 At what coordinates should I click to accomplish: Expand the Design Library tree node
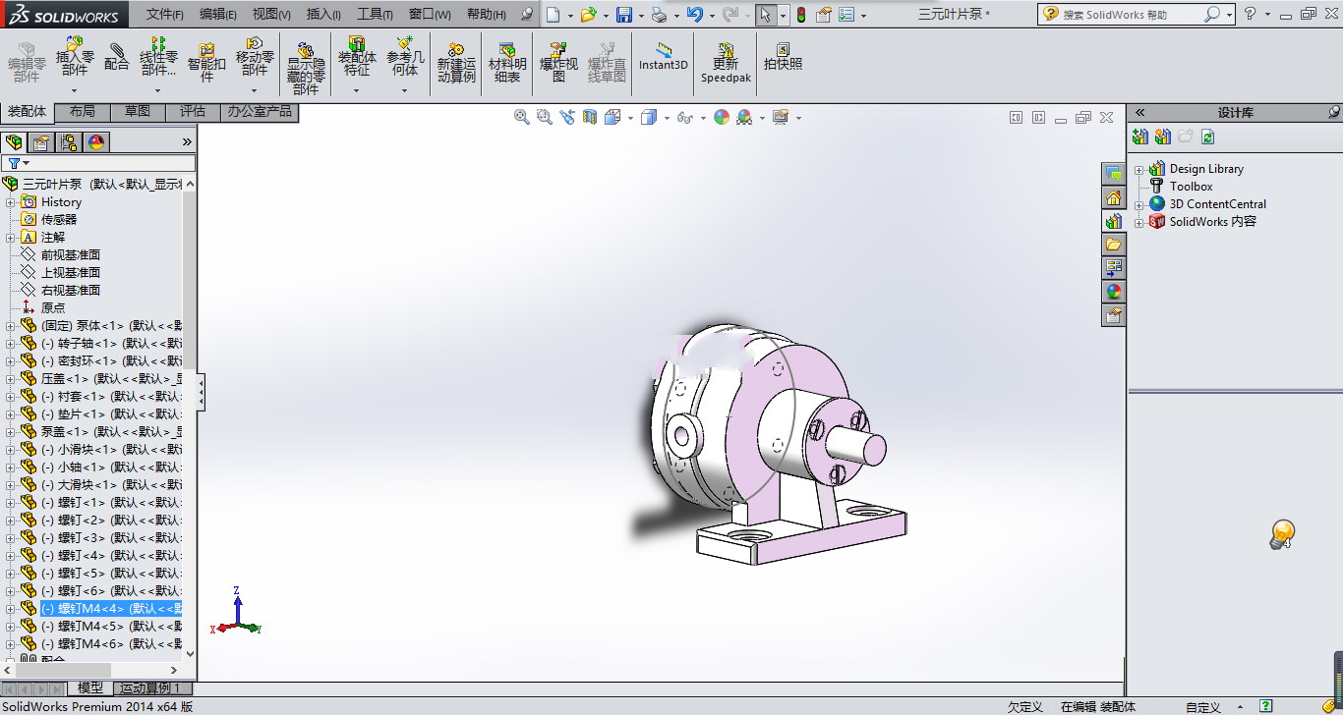click(1139, 170)
